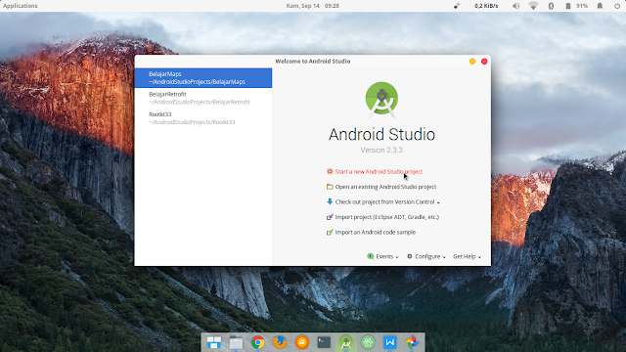Screen dimensions: 626x352
Task: Launch the pinwheel Photos app from dock
Action: tap(412, 342)
